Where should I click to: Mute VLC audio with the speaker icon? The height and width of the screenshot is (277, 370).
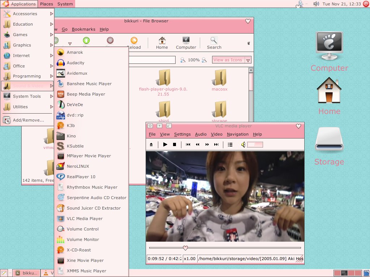[x=243, y=144]
